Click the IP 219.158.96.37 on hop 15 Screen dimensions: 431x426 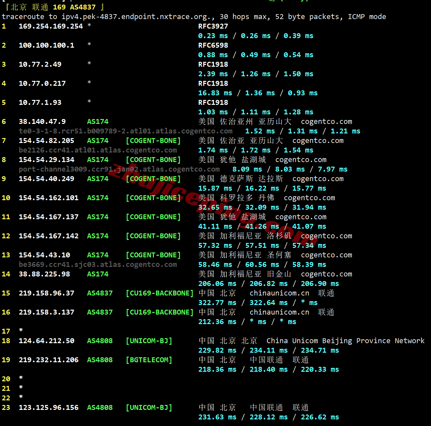point(46,293)
